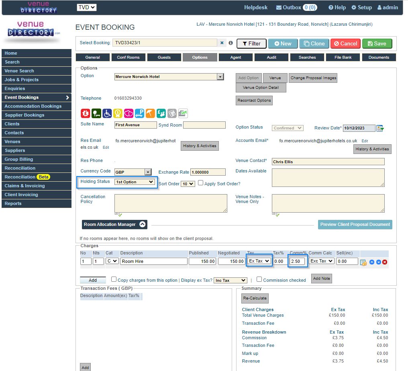408x371 pixels.
Task: Click Venue Option Detail button
Action: tap(261, 88)
